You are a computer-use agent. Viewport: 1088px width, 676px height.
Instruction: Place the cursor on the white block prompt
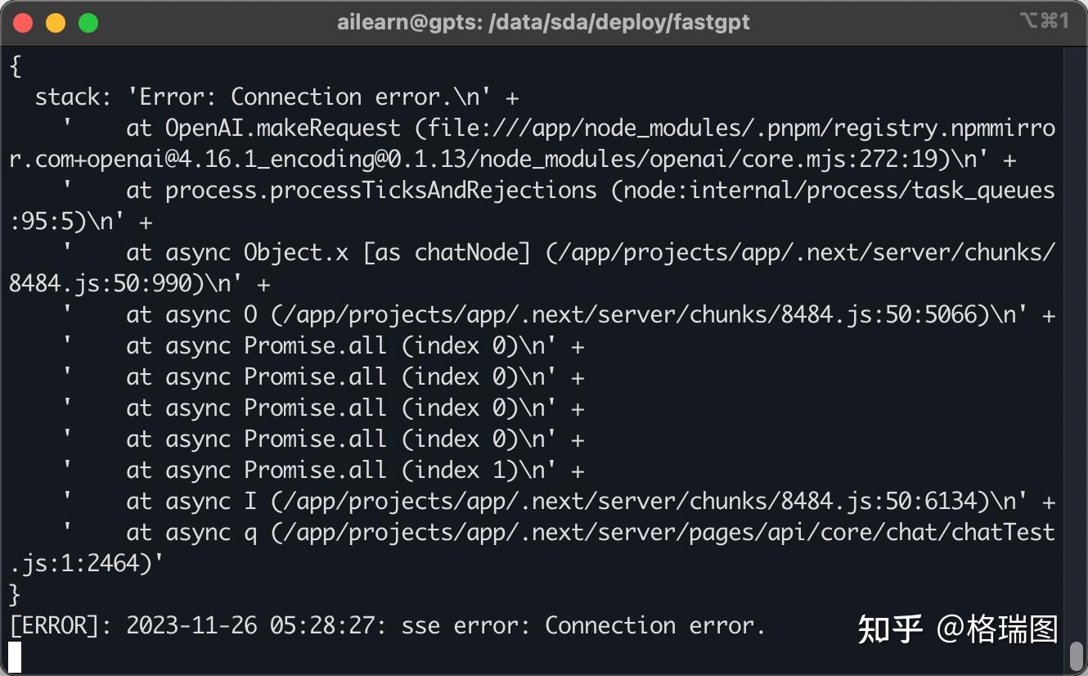pyautogui.click(x=15, y=657)
